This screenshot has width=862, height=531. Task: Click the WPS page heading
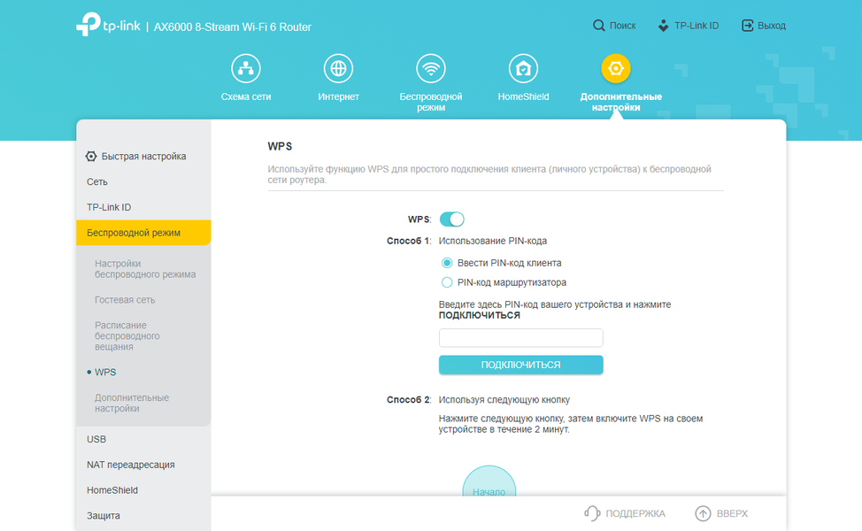click(x=280, y=146)
